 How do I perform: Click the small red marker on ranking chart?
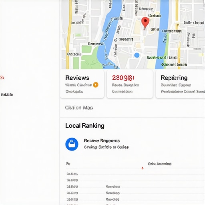143,168
